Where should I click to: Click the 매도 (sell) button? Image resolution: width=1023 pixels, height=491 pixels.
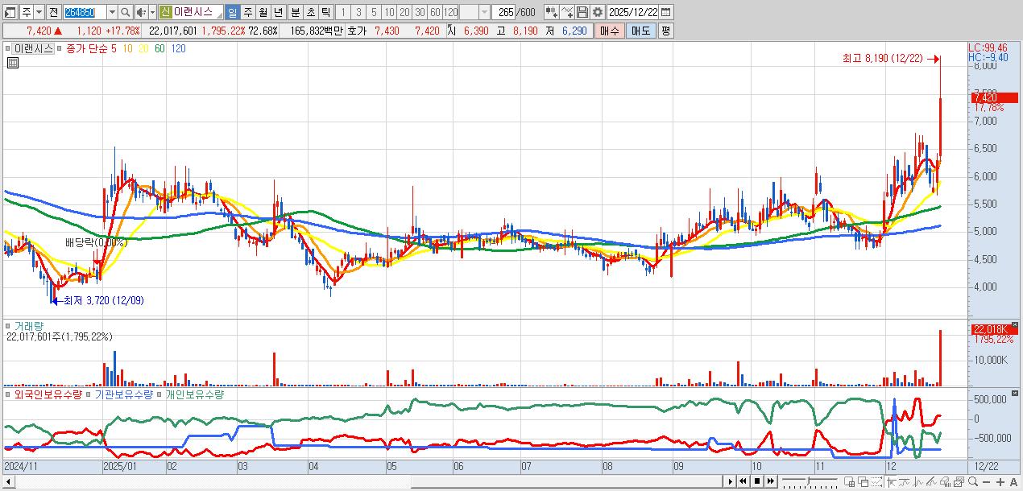640,31
